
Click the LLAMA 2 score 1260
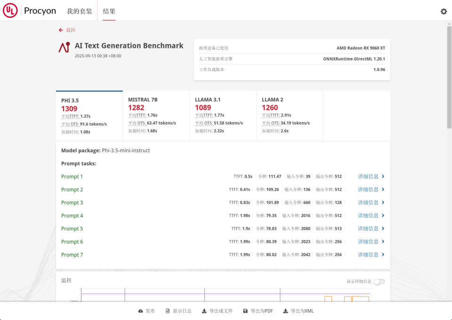tap(270, 108)
